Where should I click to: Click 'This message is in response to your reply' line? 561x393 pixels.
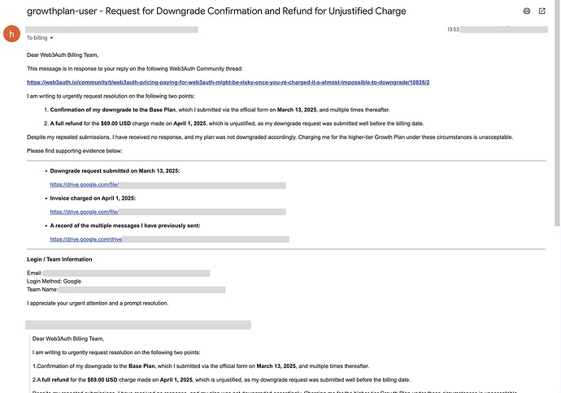(135, 69)
